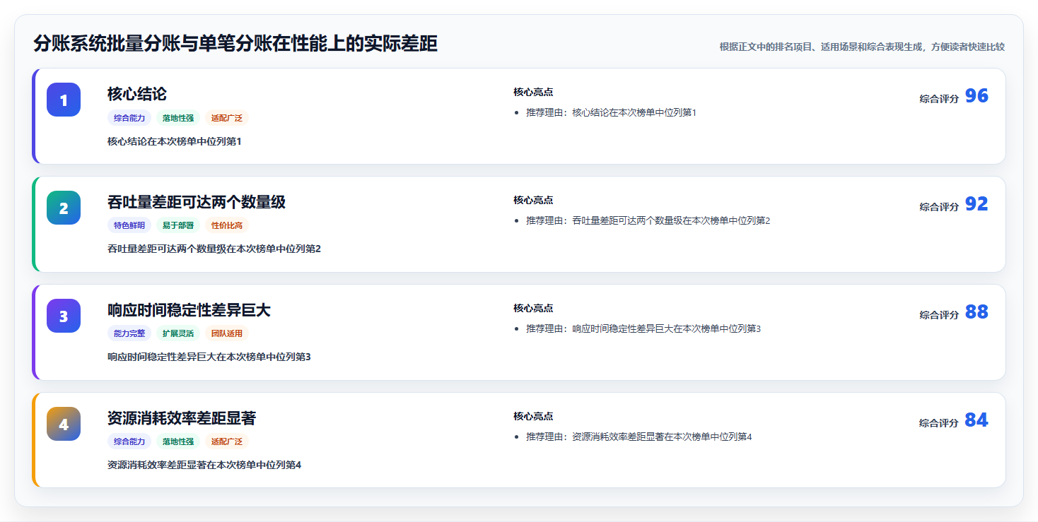Viewport: 1038px width, 522px height.
Task: Click the score value 88
Action: click(x=976, y=312)
